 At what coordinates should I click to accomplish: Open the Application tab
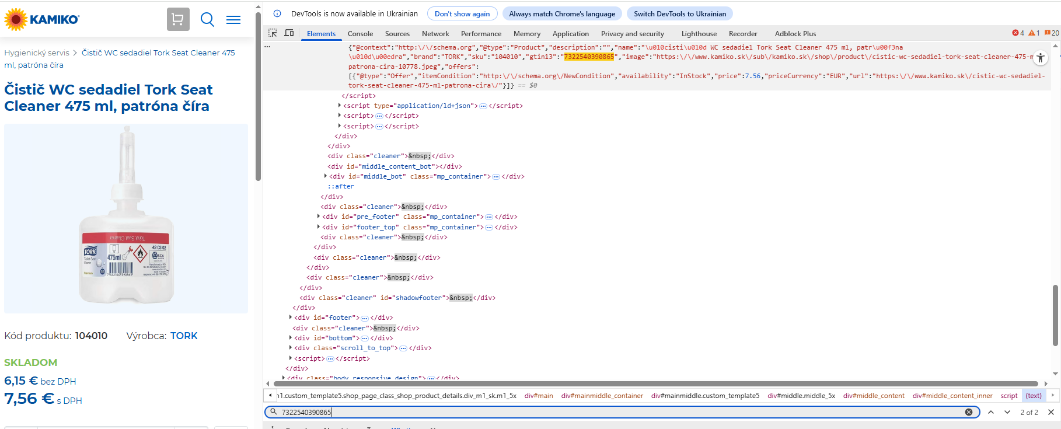571,34
